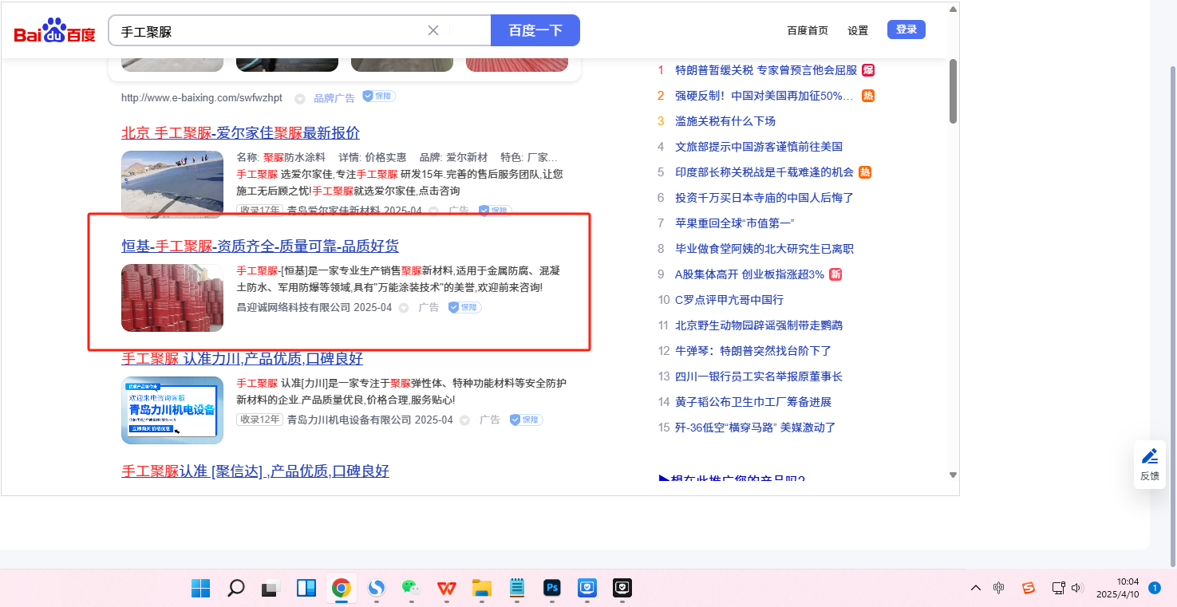The image size is (1177, 607).
Task: Toggle Chinese input mode indicator in tray
Action: (999, 588)
